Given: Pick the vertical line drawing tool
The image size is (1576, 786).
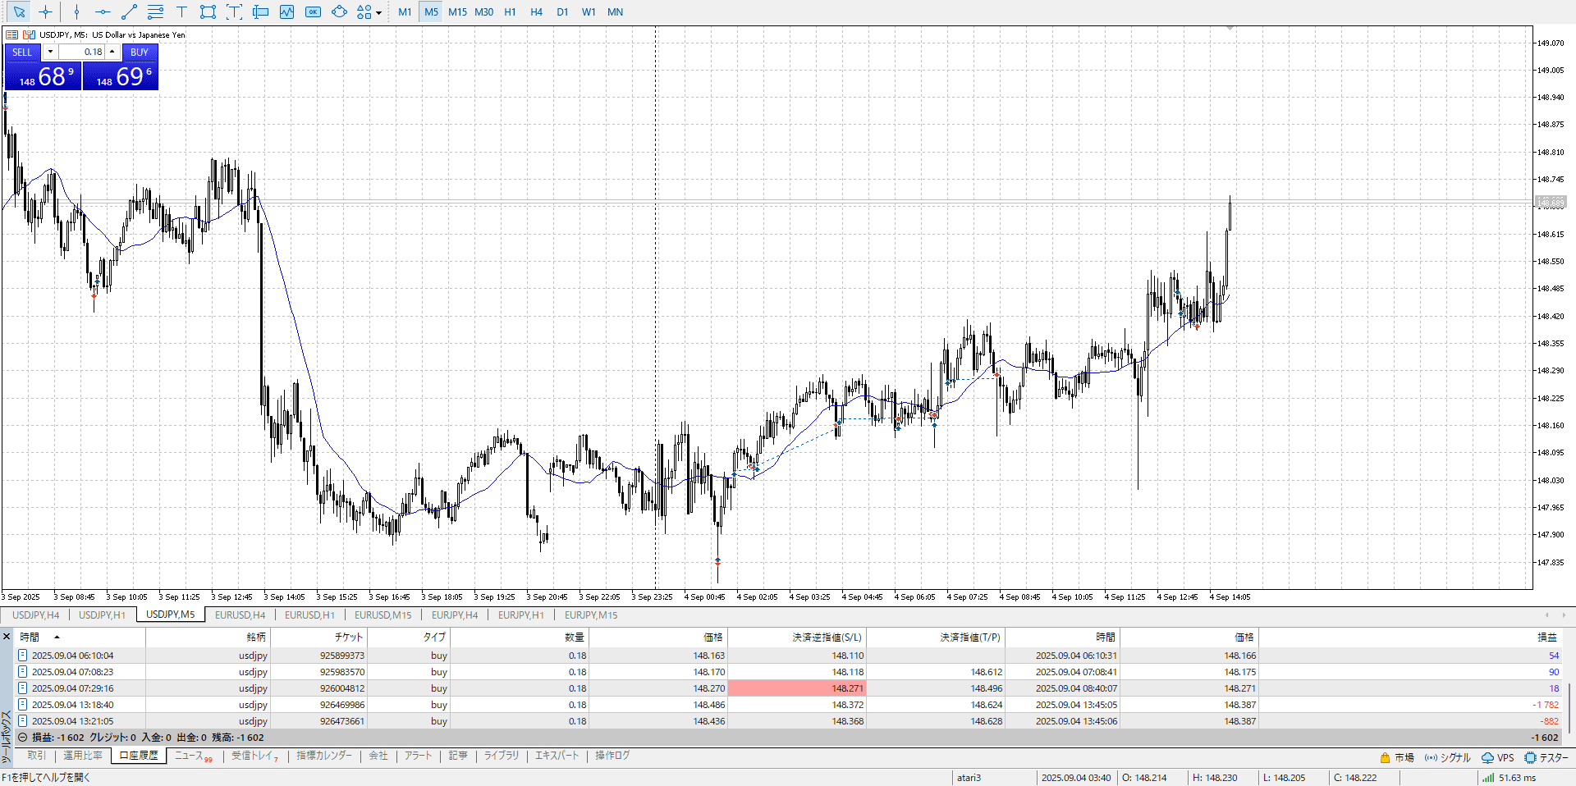Looking at the screenshot, I should [76, 11].
